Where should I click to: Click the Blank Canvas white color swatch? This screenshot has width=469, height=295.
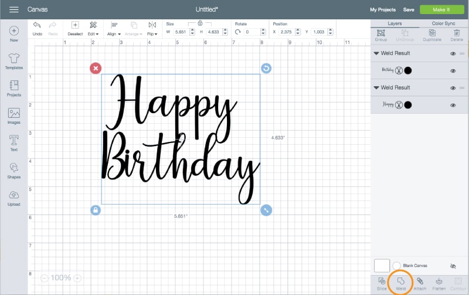coord(382,266)
